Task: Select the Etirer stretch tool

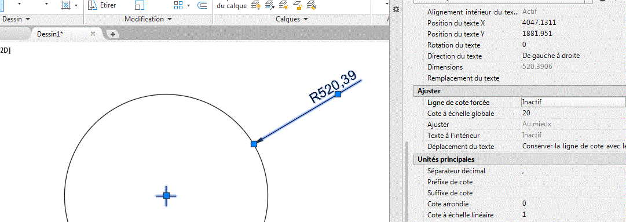Action: click(x=102, y=5)
